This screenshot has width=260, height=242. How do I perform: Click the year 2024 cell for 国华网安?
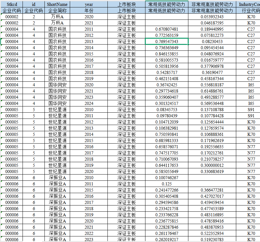coord(89,103)
